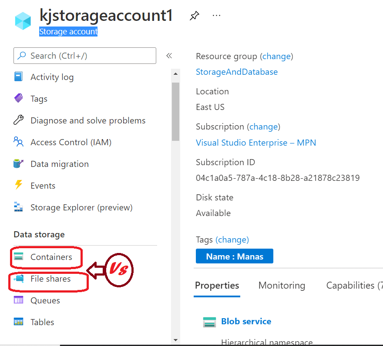Screen dimensions: 383x346
Task: Open Containers under Data storage
Action: (x=51, y=257)
